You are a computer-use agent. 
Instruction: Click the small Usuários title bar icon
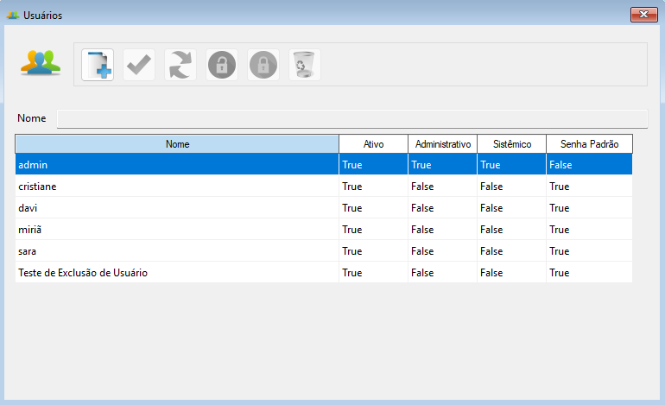(13, 16)
